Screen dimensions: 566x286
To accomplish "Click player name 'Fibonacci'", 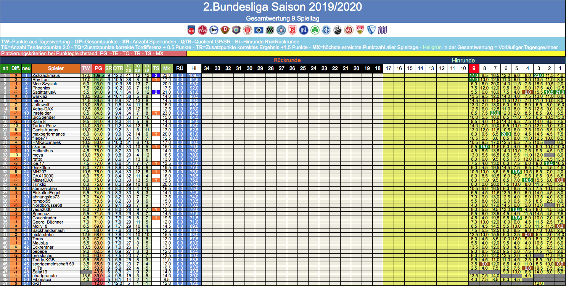I will (x=42, y=280).
